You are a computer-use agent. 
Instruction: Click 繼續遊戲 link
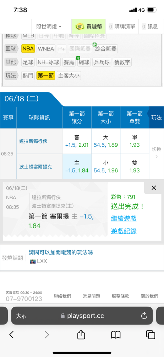[124, 219]
